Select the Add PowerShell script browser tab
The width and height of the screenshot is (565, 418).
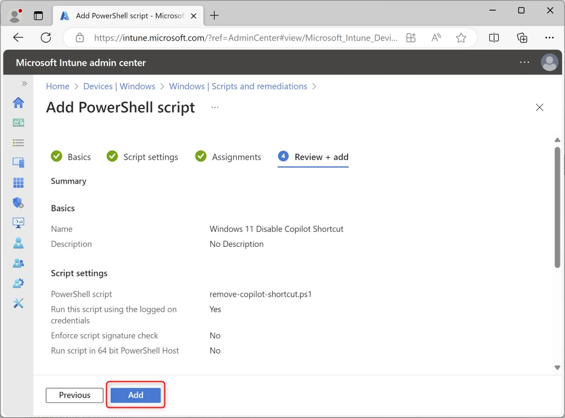click(x=128, y=16)
